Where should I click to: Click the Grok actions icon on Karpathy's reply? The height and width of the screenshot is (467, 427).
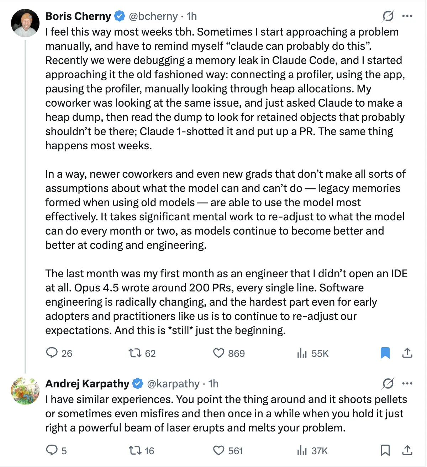[x=388, y=384]
